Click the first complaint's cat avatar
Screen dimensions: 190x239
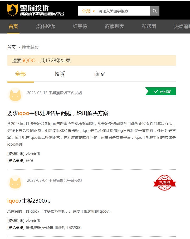pos(15,95)
